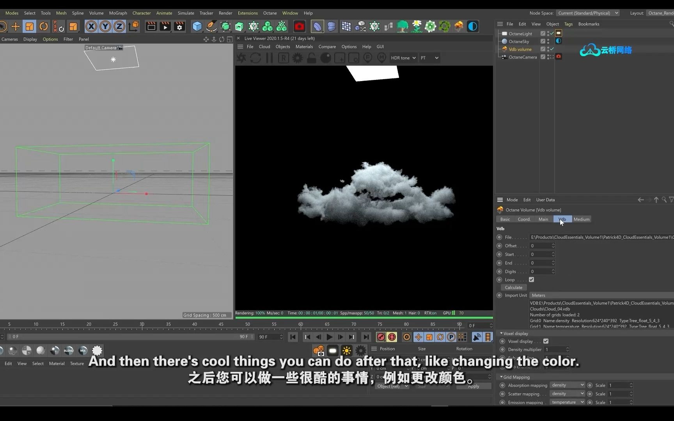Open the PT kernel dropdown
This screenshot has height=421, width=674.
429,58
